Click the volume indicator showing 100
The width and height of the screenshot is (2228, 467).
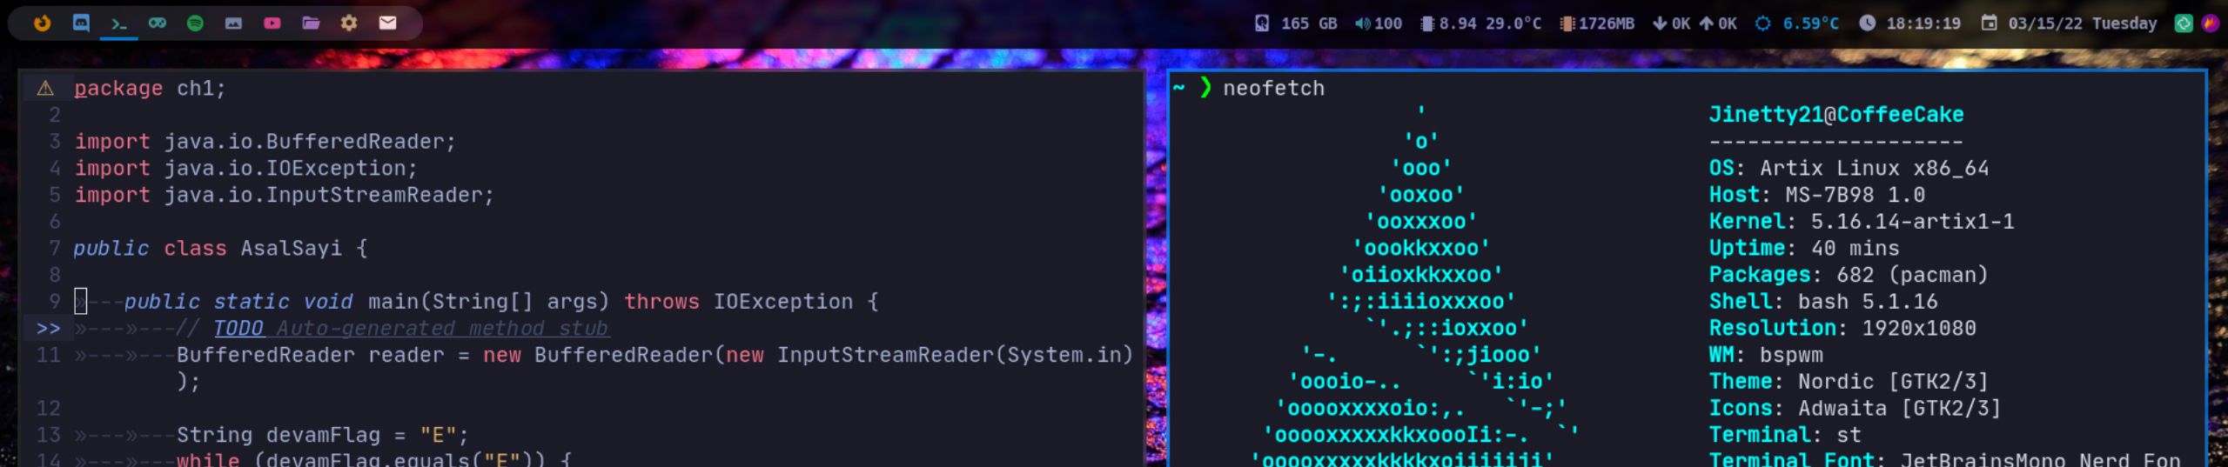pos(1379,23)
